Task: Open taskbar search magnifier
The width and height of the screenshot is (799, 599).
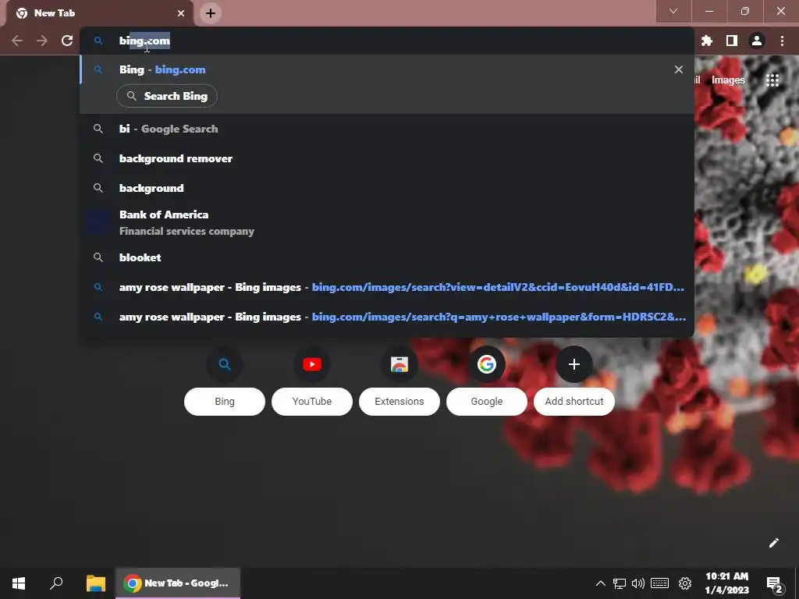Action: pyautogui.click(x=56, y=583)
